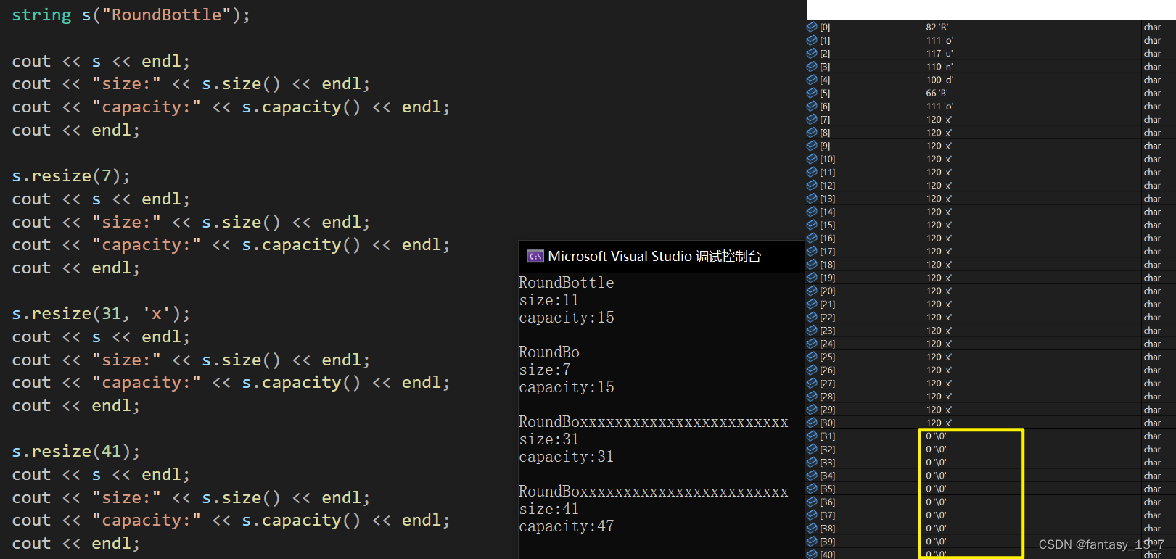Select the value cell 117 'u'
Screen dimensions: 1176x559
tap(939, 53)
